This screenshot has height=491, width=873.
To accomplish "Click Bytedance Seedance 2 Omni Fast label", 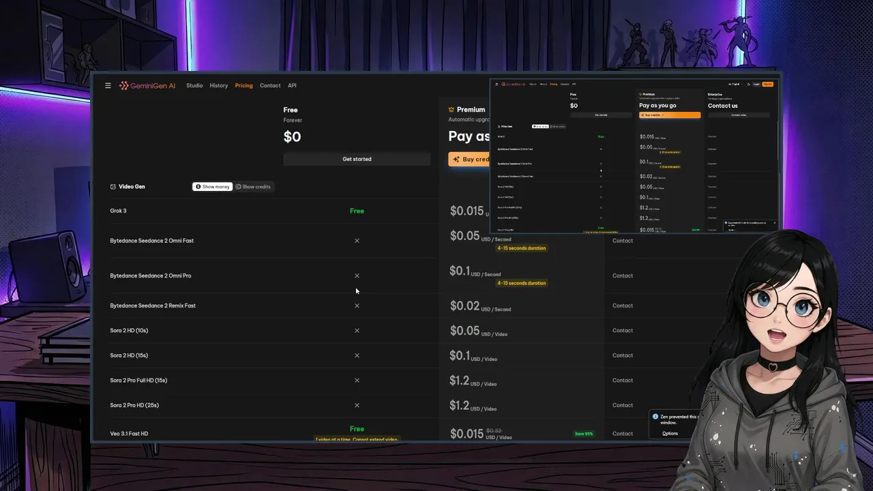I will 151,241.
